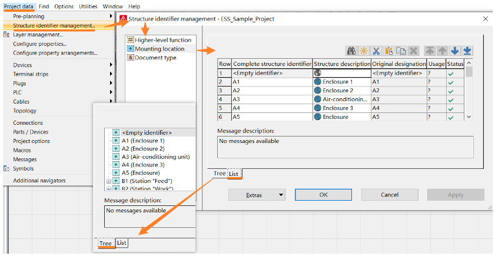Screen dimensions: 495x256
Task: Click the Higher-level function list icon
Action: click(x=130, y=40)
